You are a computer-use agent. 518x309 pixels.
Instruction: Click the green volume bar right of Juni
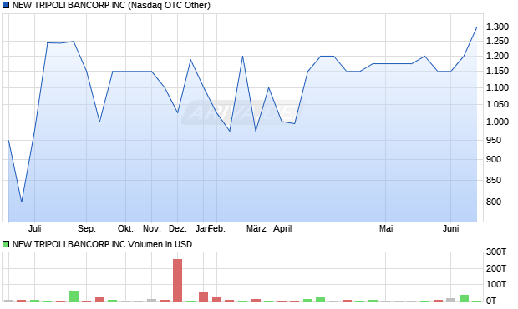[464, 298]
